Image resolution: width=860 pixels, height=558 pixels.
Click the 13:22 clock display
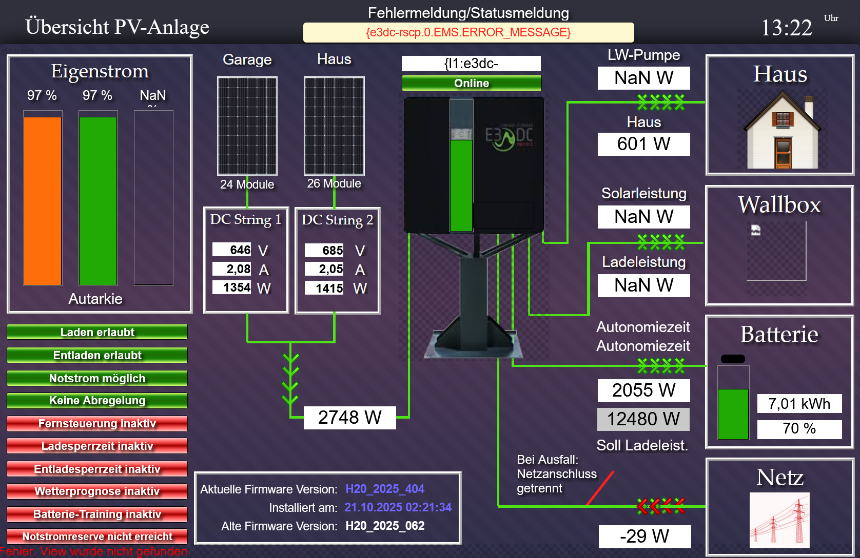point(787,28)
